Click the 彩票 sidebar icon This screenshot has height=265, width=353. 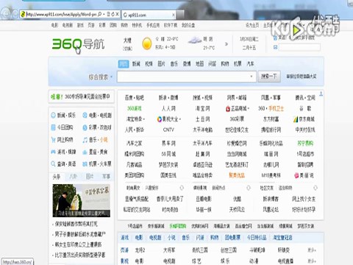click(x=85, y=127)
